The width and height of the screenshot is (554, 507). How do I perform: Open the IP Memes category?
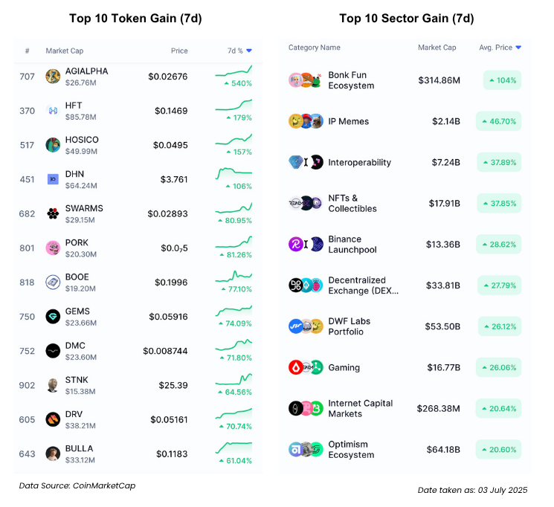pos(348,121)
